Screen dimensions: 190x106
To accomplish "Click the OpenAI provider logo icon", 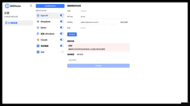I will pos(38,15).
